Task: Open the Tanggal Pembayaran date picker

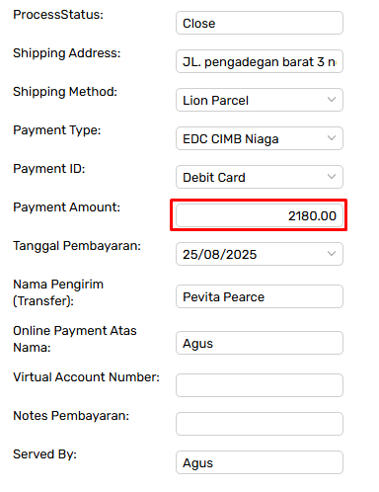Action: (260, 254)
